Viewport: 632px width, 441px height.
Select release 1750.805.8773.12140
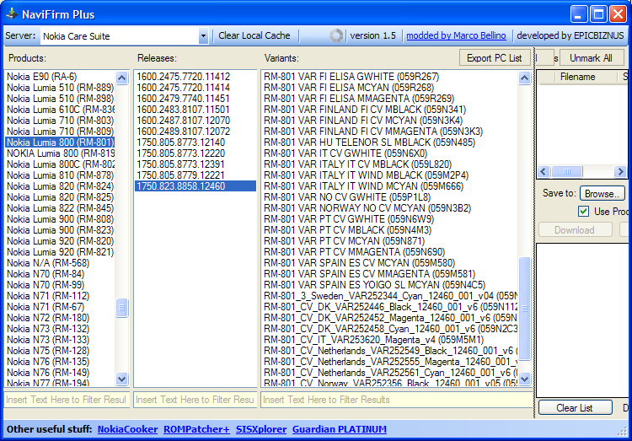(x=195, y=143)
